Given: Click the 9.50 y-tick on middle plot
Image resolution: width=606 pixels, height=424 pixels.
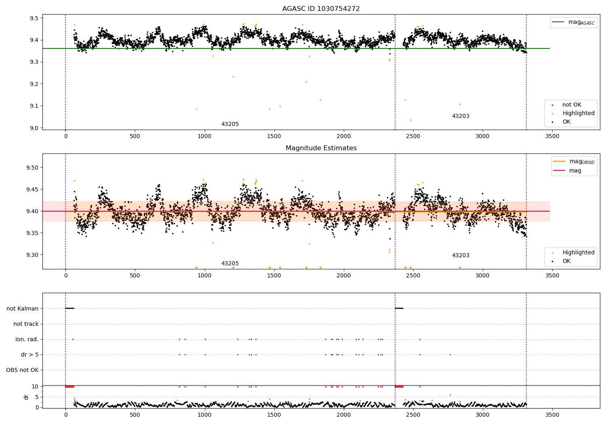Looking at the screenshot, I should click(32, 168).
